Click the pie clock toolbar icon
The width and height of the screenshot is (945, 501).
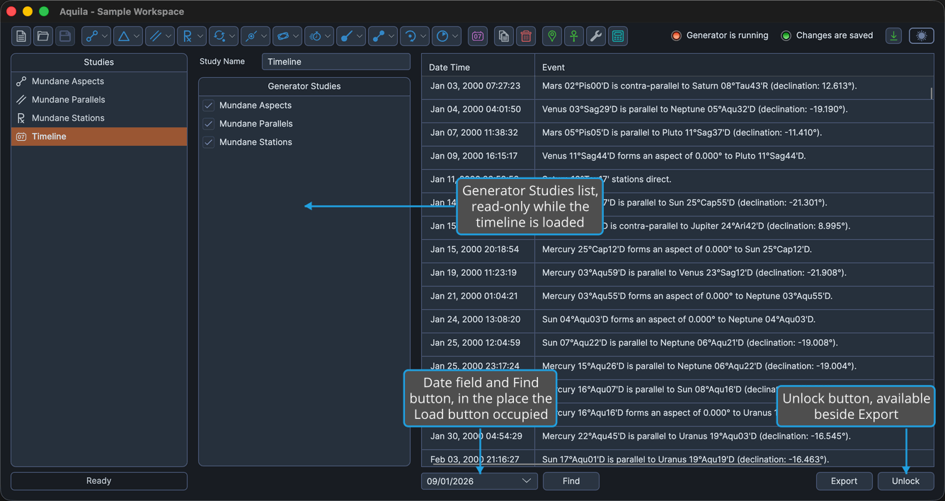(443, 36)
